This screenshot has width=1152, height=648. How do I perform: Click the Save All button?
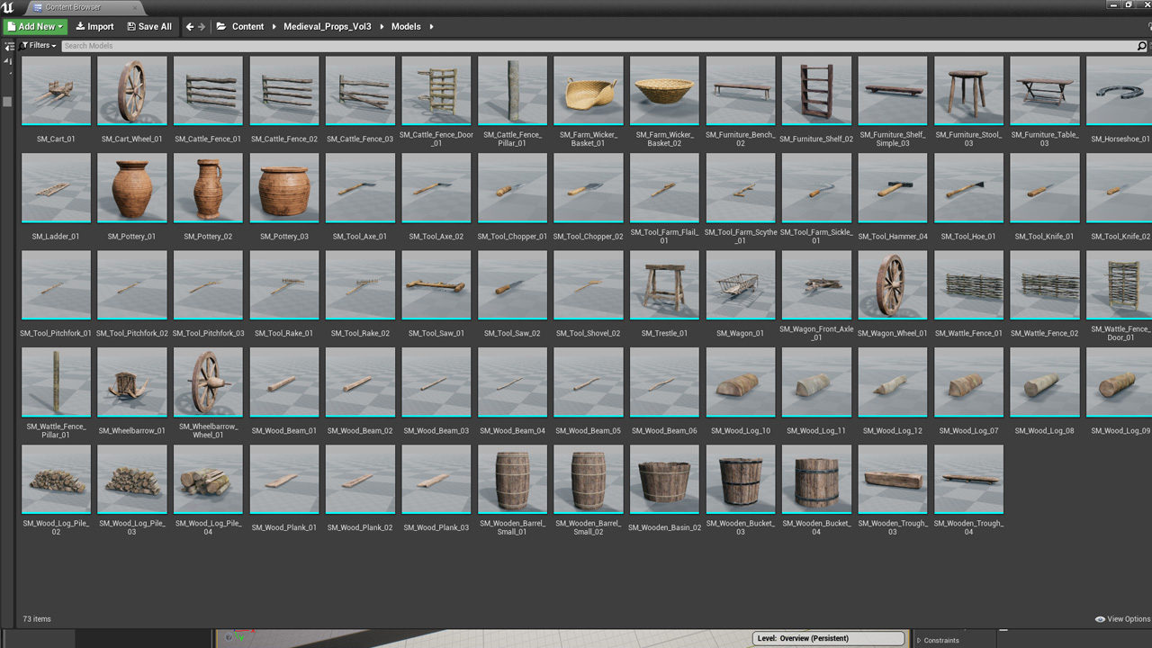(x=149, y=27)
